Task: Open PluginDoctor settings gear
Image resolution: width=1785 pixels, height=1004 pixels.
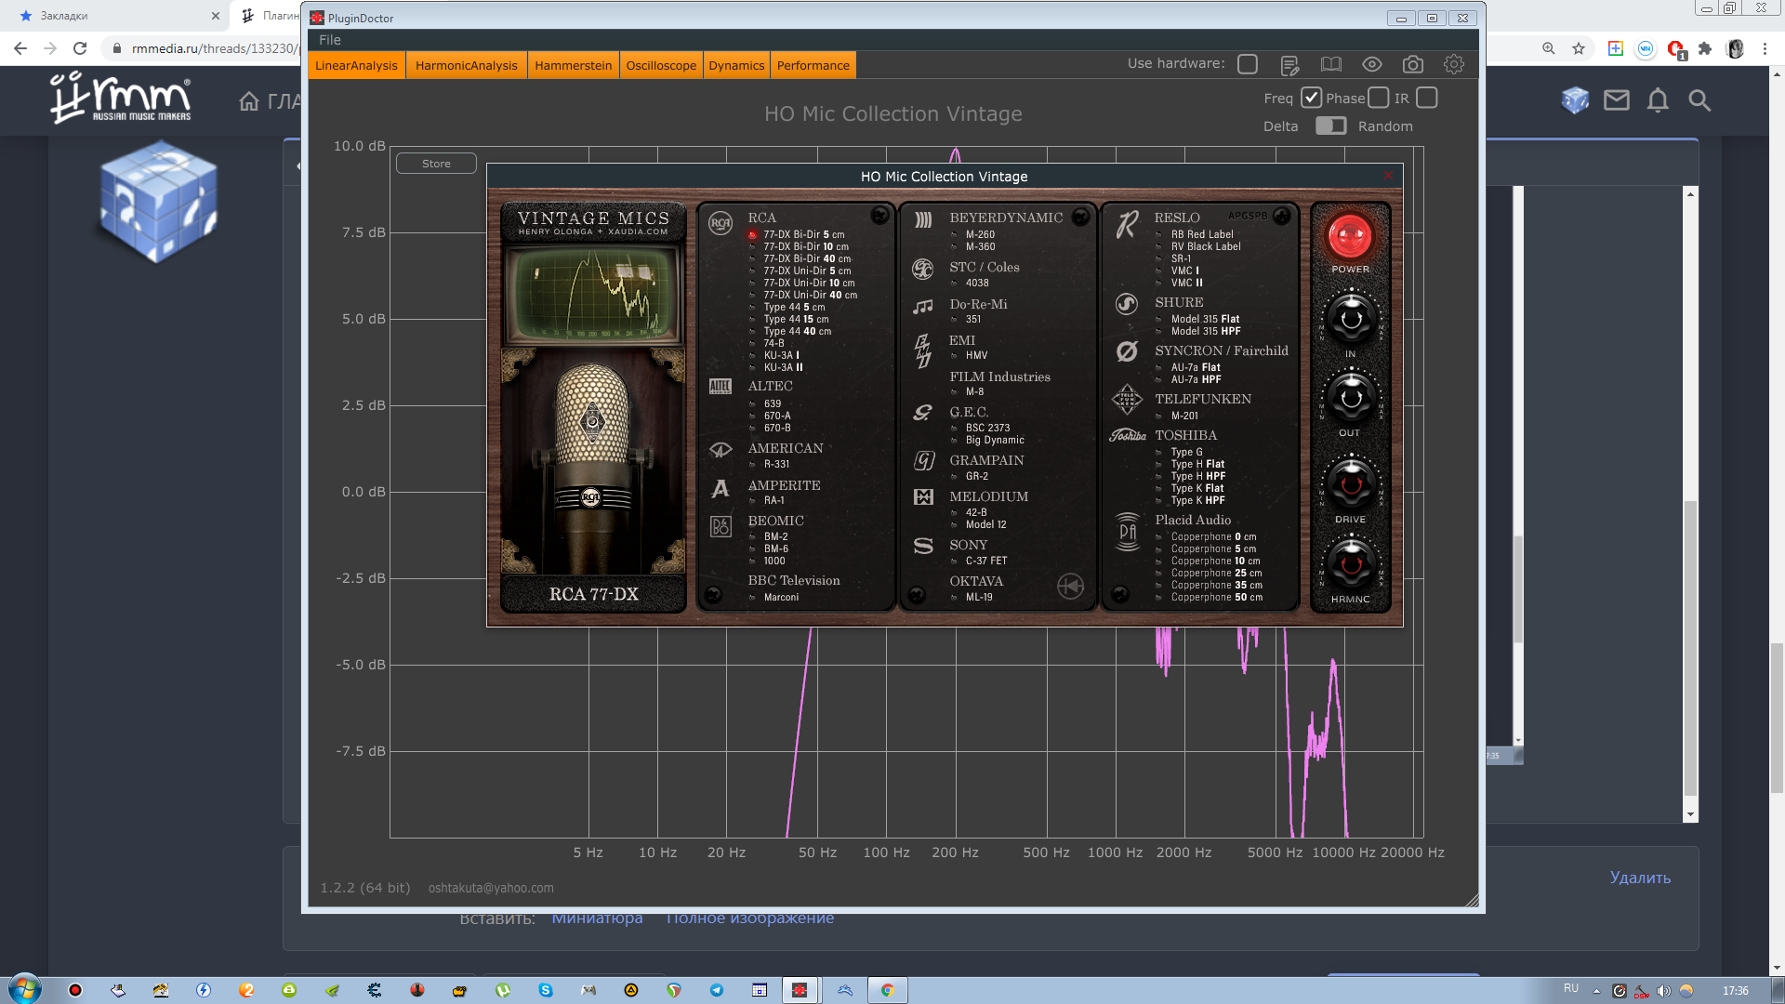Action: (x=1454, y=64)
